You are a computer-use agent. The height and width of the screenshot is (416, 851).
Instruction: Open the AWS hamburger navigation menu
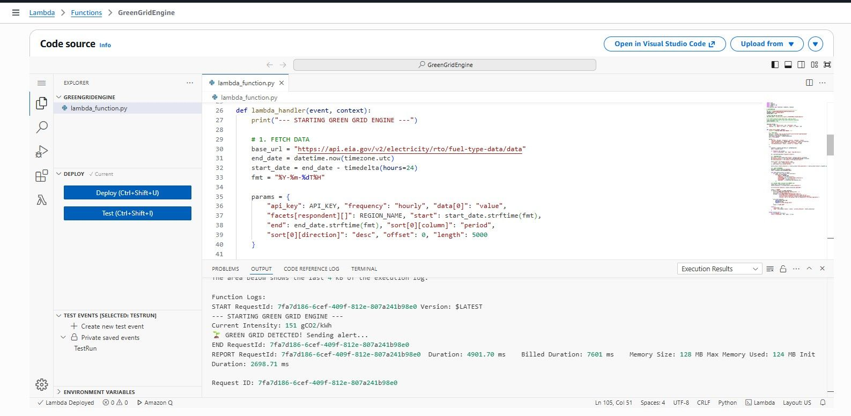click(16, 12)
